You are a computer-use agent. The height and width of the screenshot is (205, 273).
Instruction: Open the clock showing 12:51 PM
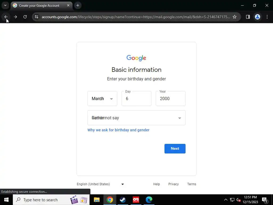(x=250, y=200)
